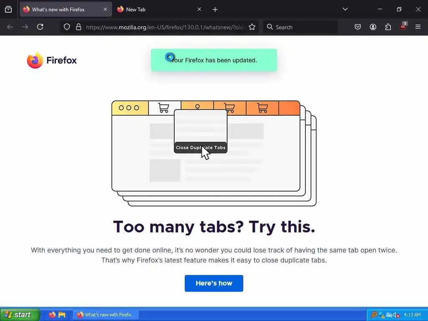Click the volume muted tray icon
428x321 pixels.
point(396,315)
